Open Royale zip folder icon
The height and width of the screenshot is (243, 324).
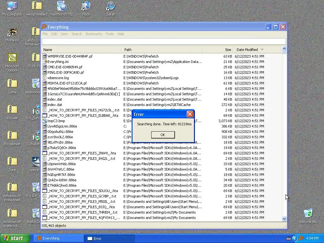(x=12, y=112)
